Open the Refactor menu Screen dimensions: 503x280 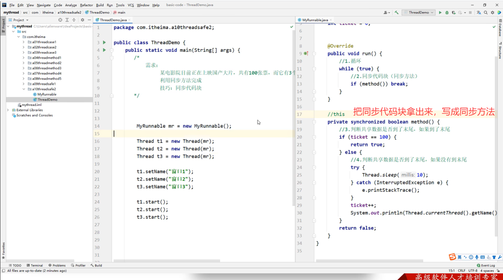86,5
